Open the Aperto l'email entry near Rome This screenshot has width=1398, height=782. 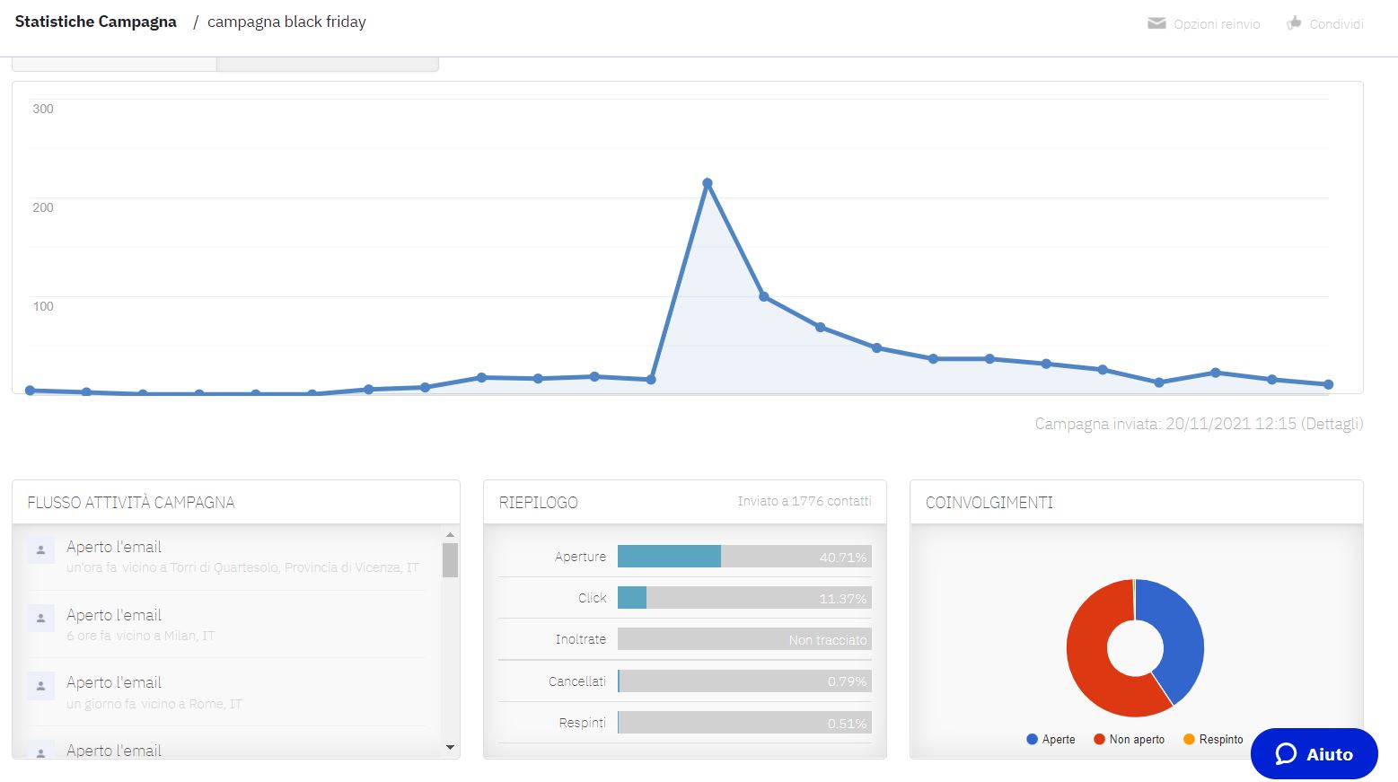pyautogui.click(x=114, y=682)
